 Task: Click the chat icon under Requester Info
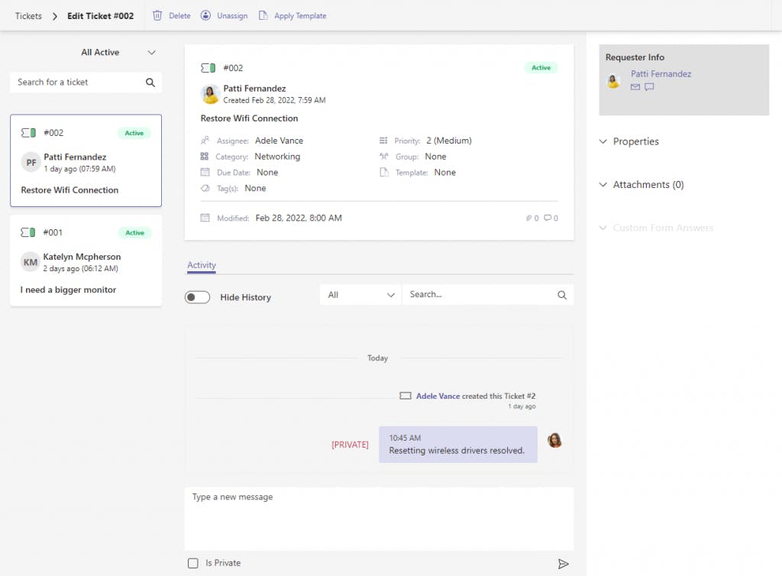[x=649, y=87]
